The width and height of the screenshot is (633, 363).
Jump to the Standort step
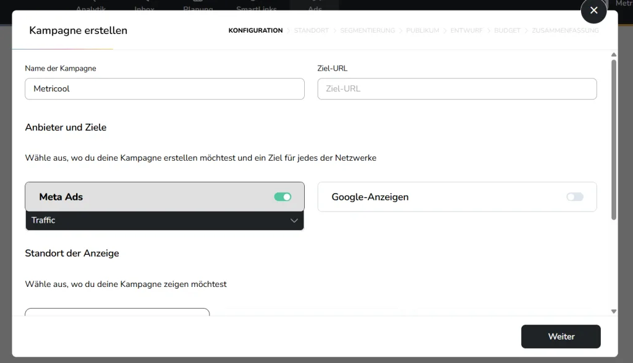tap(311, 30)
